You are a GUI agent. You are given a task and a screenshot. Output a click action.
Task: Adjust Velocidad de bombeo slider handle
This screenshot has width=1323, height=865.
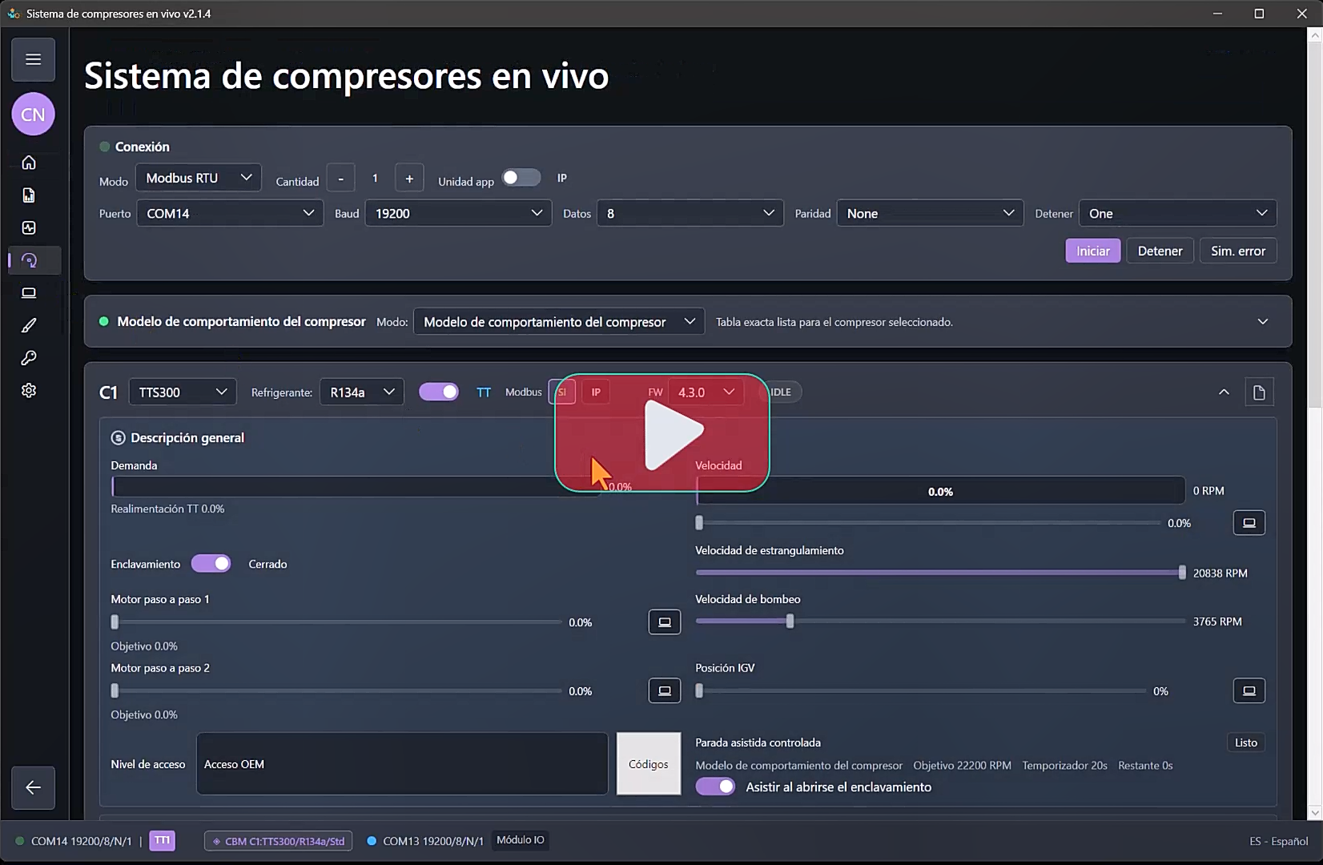click(x=790, y=622)
